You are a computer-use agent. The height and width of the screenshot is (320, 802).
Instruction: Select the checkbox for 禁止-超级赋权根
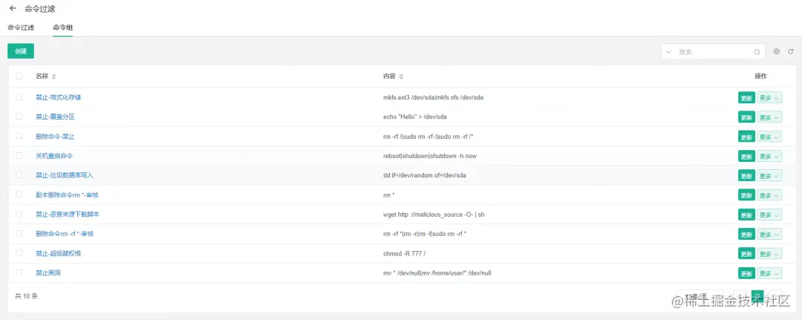pos(19,252)
